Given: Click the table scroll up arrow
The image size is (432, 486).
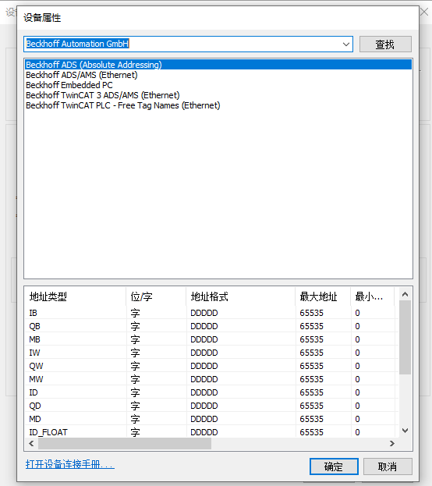Looking at the screenshot, I should tap(405, 294).
